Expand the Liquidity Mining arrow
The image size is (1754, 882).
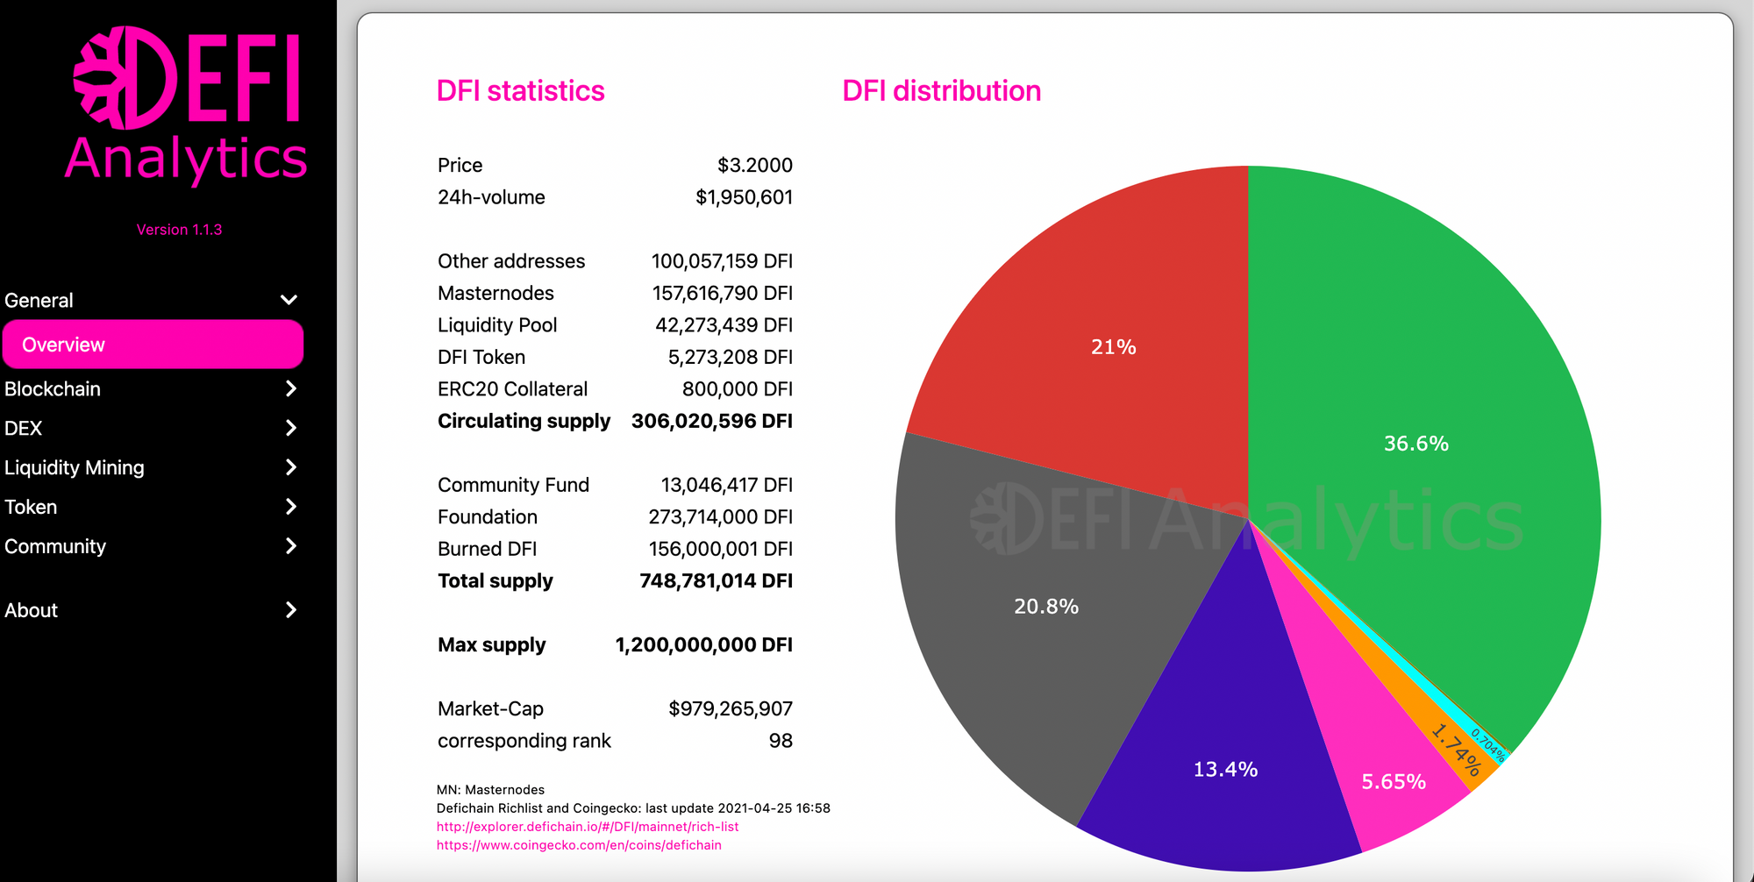[291, 467]
